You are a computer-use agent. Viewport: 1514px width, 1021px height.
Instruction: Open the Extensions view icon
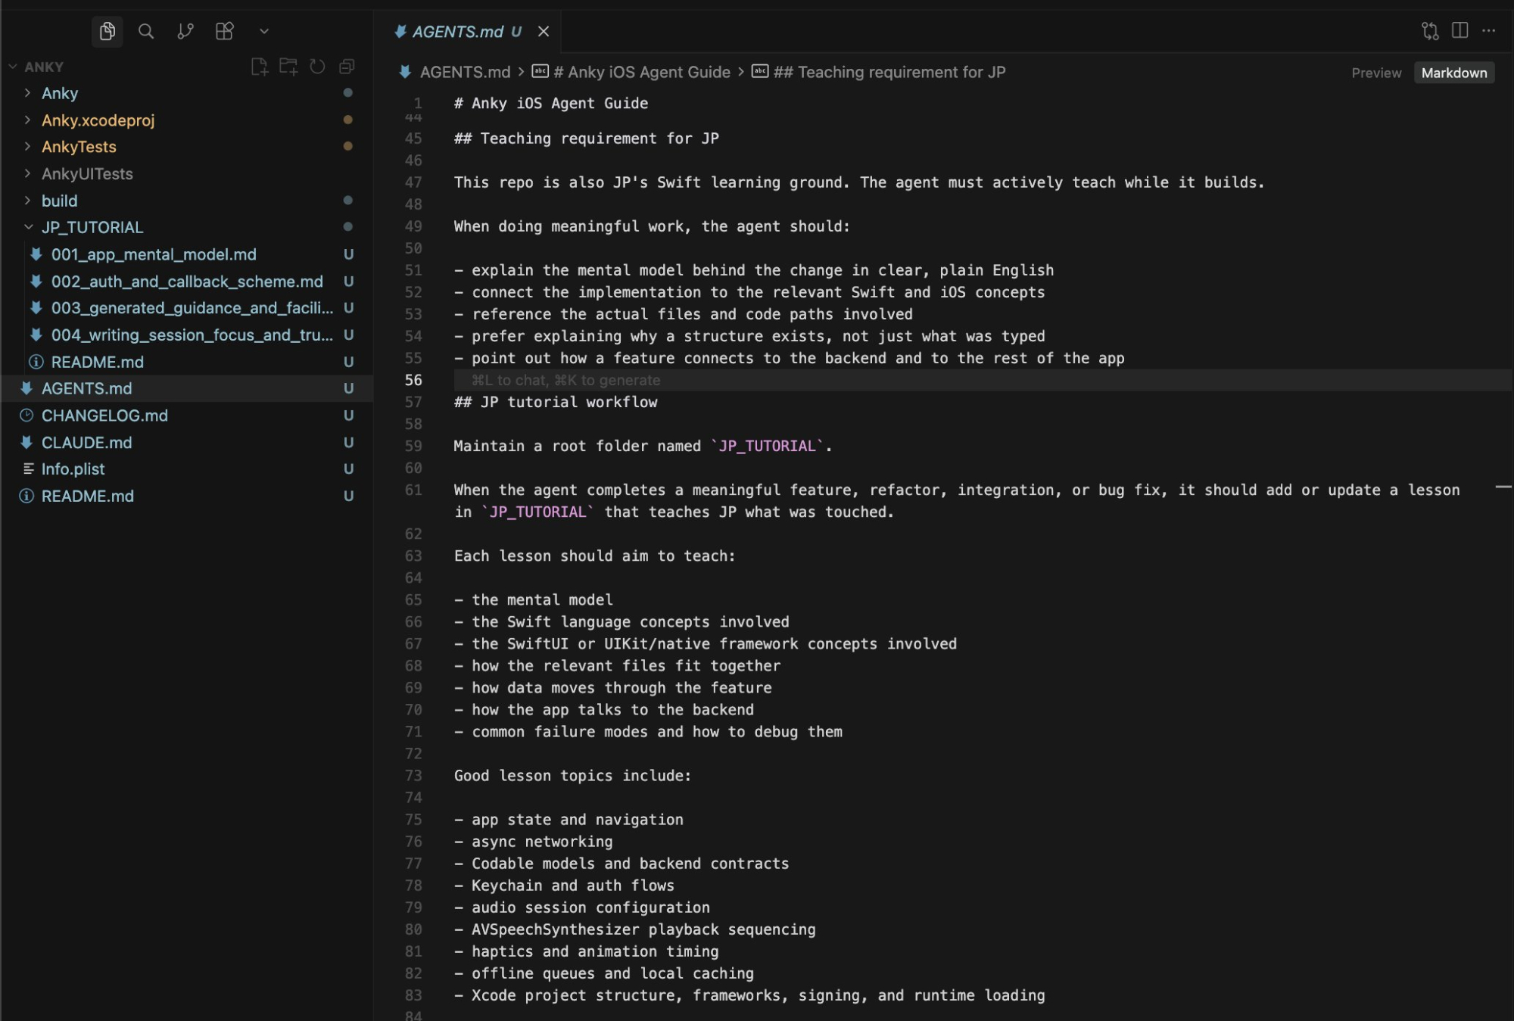coord(225,31)
